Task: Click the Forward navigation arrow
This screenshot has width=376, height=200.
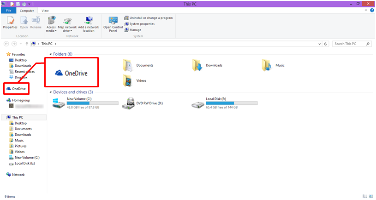Action: click(14, 44)
